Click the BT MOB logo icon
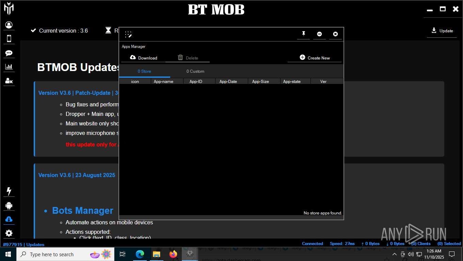This screenshot has height=261, width=463. (x=9, y=8)
